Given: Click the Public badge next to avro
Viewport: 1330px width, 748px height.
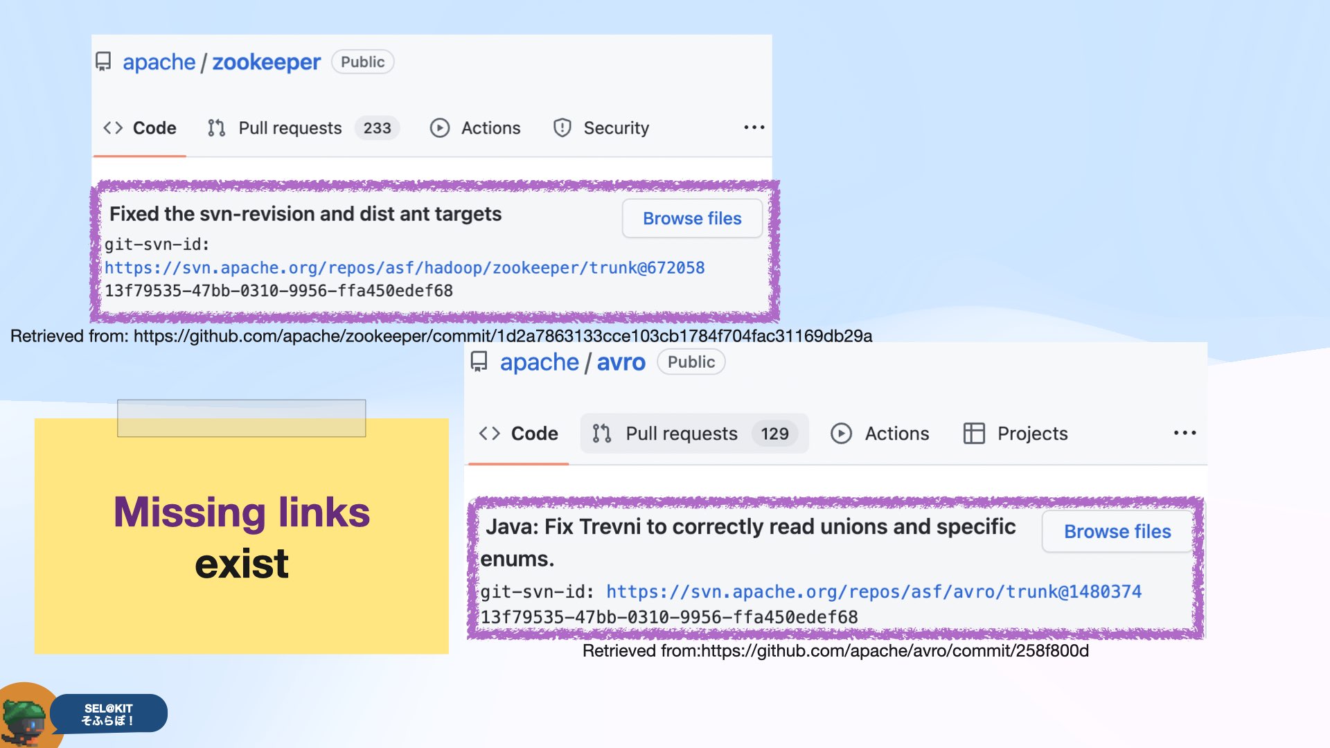Looking at the screenshot, I should (691, 362).
